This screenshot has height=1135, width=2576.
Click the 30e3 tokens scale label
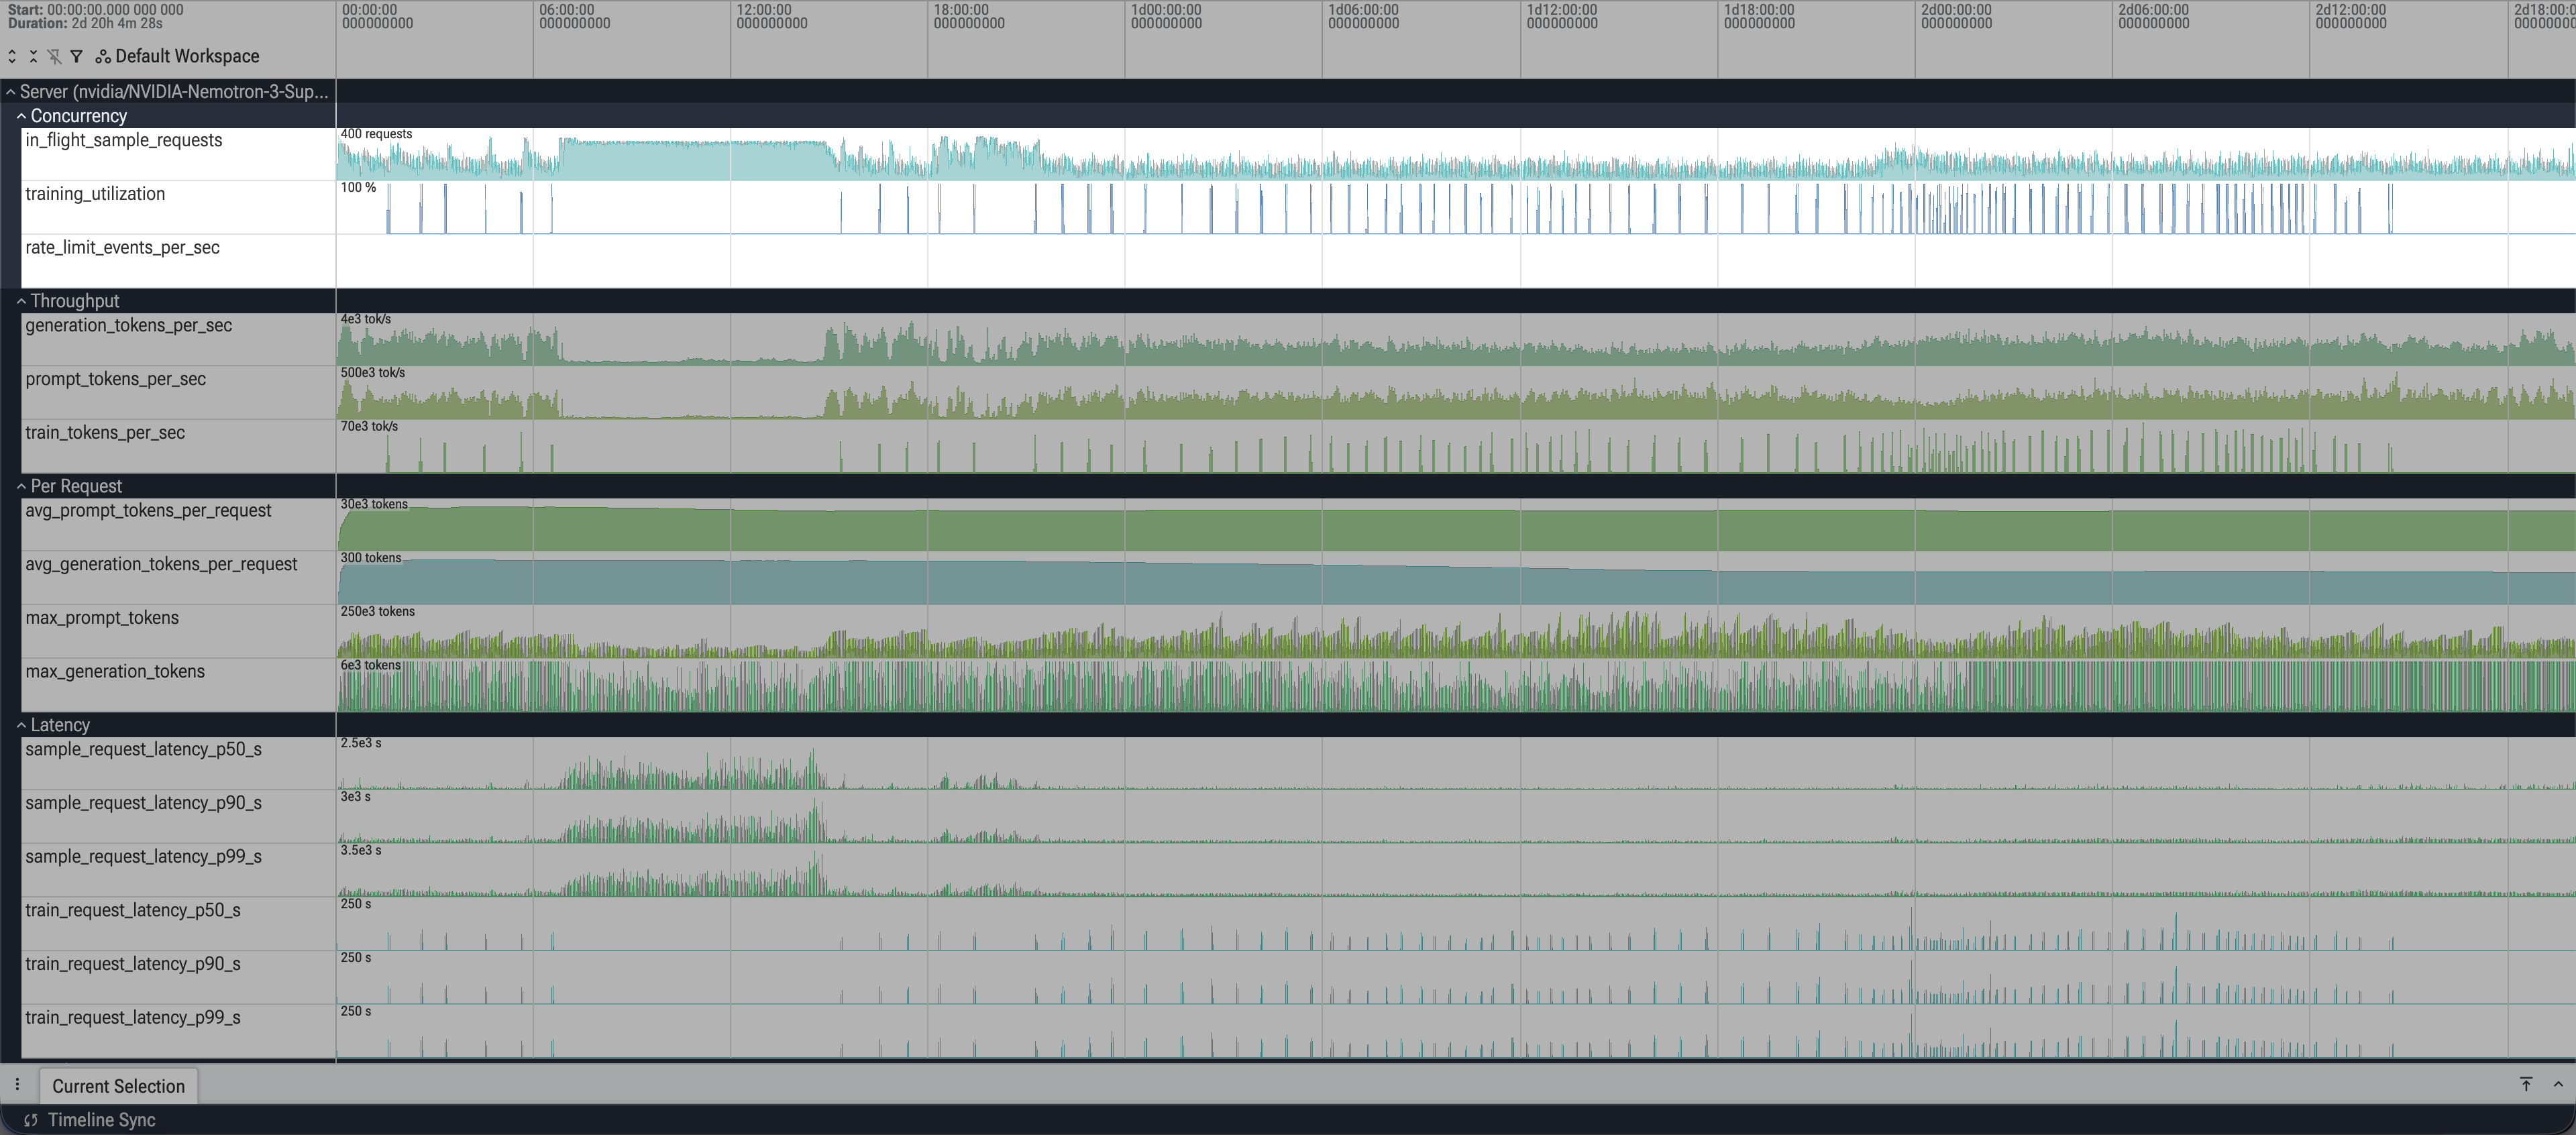click(374, 504)
